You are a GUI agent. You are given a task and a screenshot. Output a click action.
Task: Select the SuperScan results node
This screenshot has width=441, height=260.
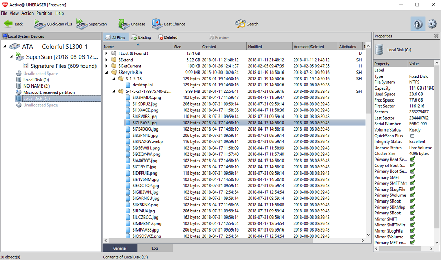pos(57,57)
